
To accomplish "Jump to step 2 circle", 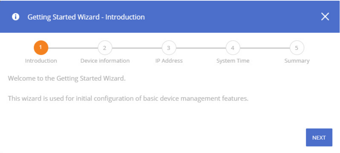I will tap(105, 48).
